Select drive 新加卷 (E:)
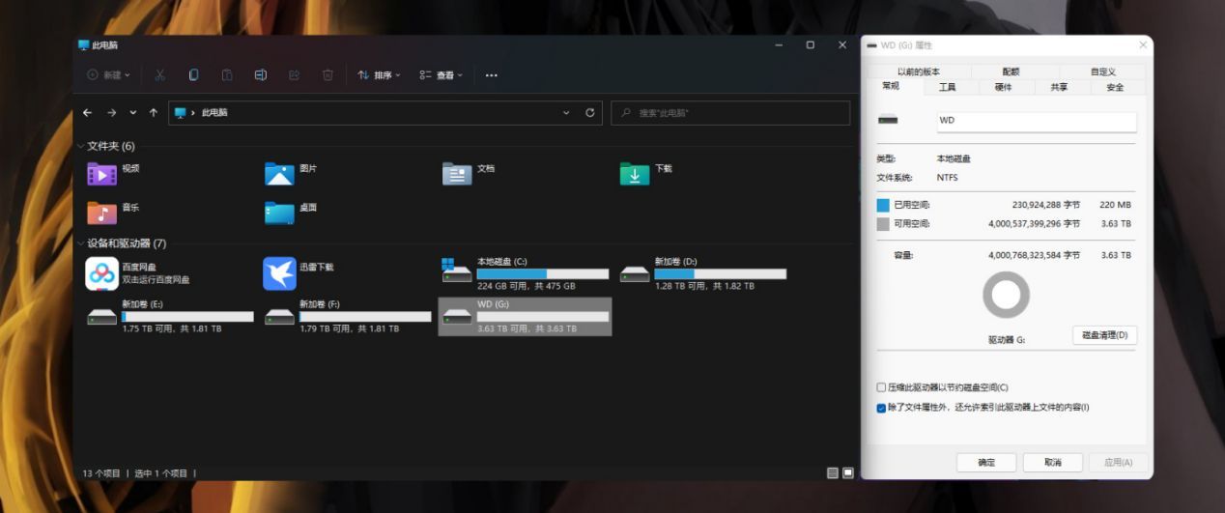This screenshot has width=1225, height=513. [170, 316]
